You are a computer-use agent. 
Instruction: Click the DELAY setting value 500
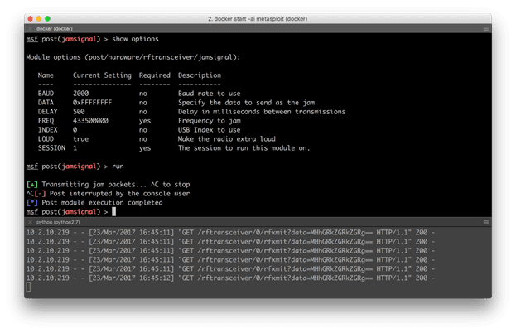pos(80,112)
